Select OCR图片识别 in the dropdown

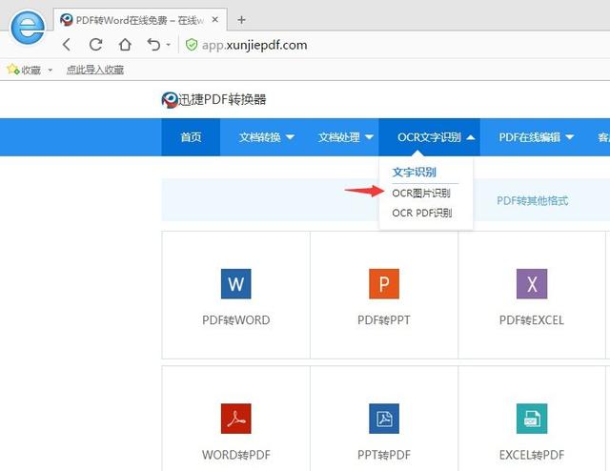pos(421,193)
